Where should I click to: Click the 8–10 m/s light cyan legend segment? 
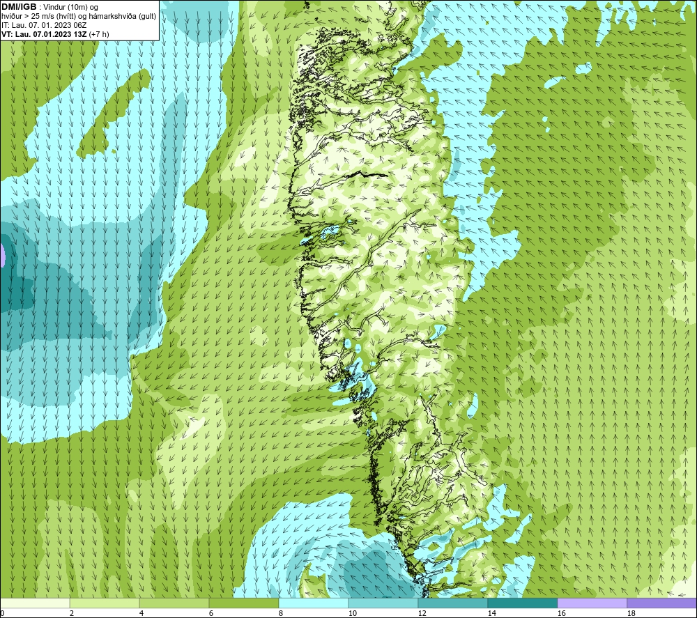point(314,603)
